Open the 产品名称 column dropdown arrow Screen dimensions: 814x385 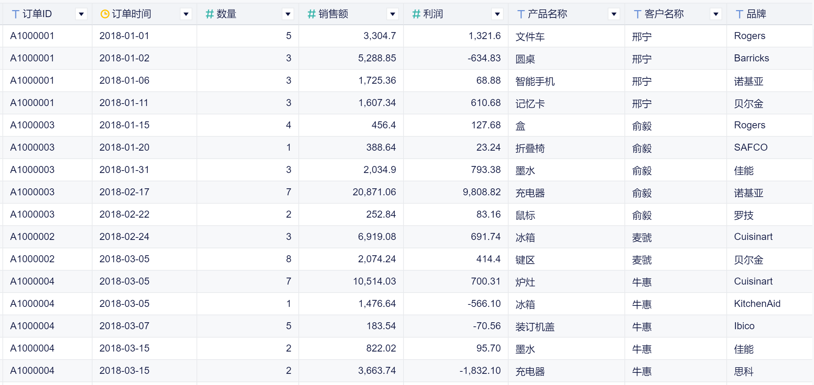(614, 14)
